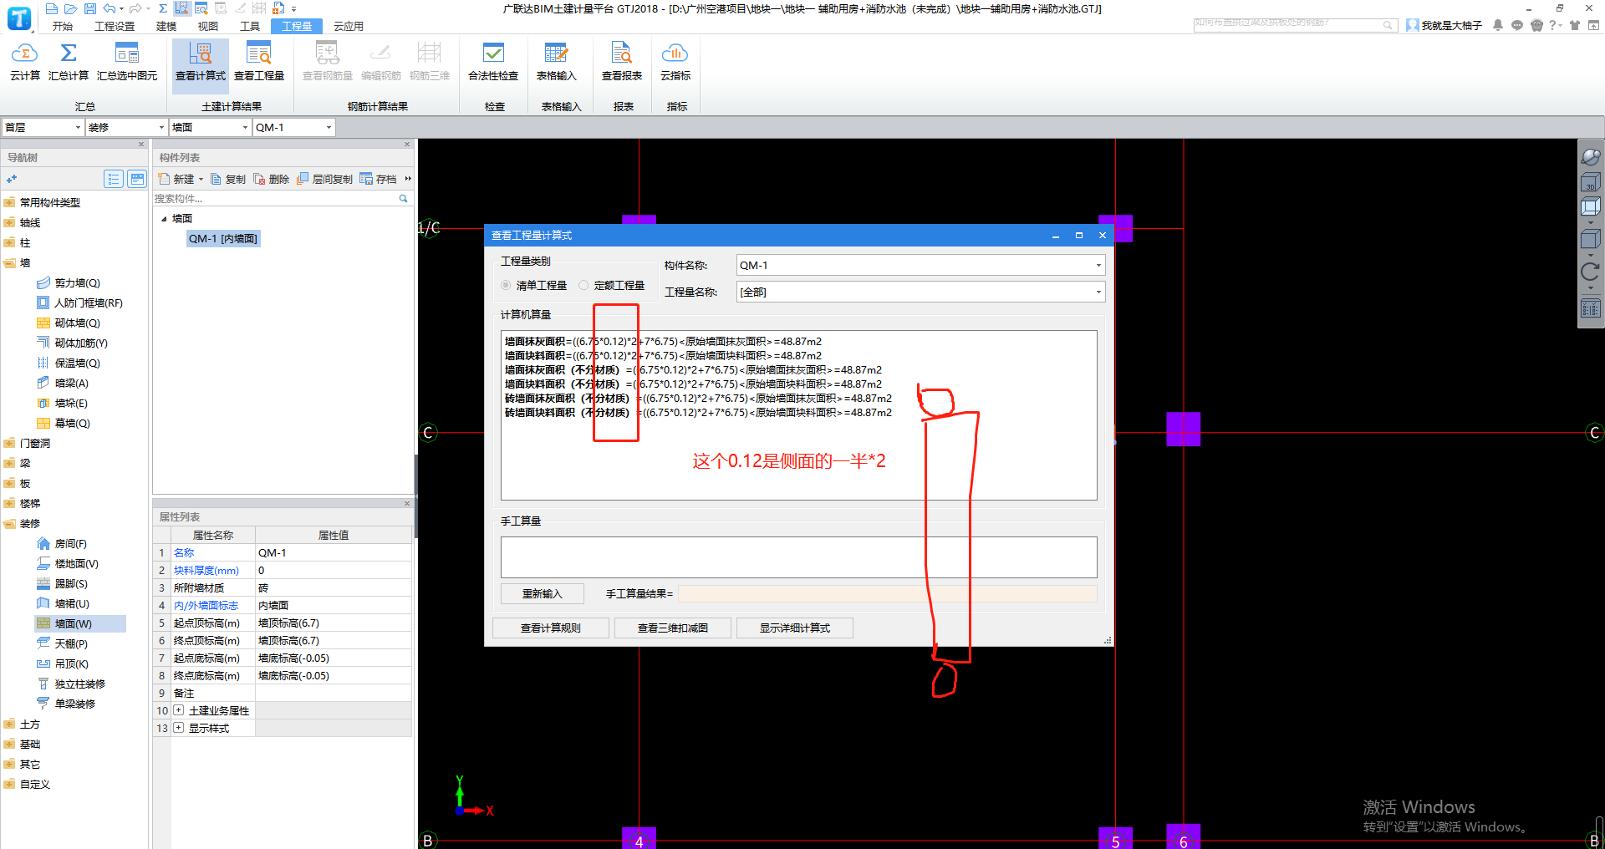The width and height of the screenshot is (1605, 849).
Task: Run the 云计算 cloud calculation tool
Action: tap(24, 62)
